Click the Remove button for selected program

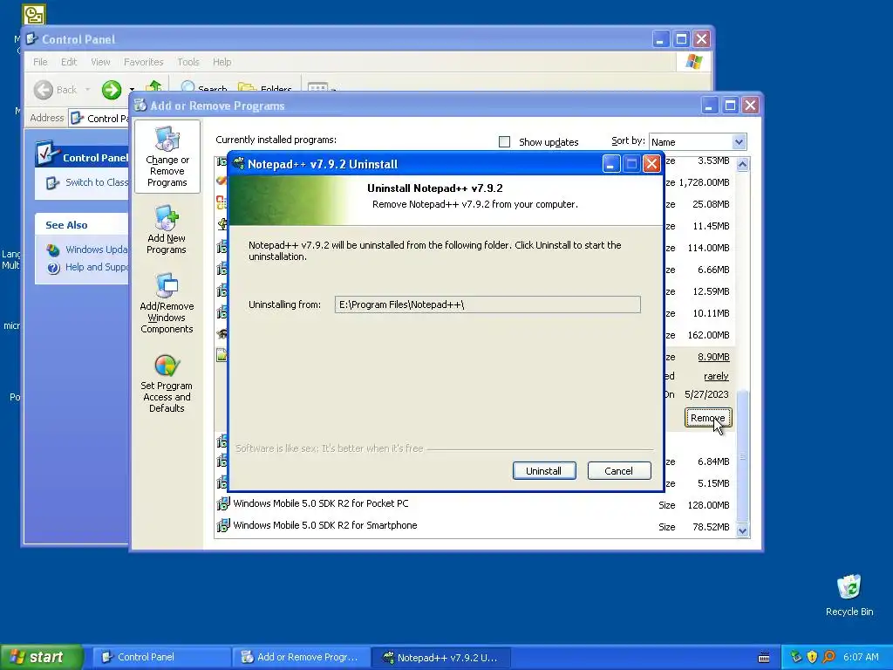click(708, 418)
